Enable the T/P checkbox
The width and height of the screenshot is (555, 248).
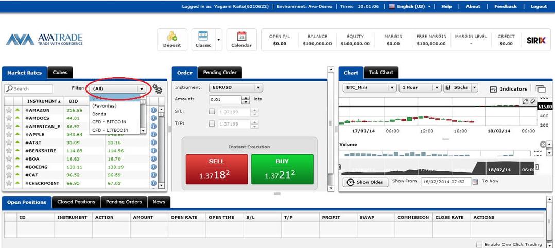pyautogui.click(x=212, y=123)
